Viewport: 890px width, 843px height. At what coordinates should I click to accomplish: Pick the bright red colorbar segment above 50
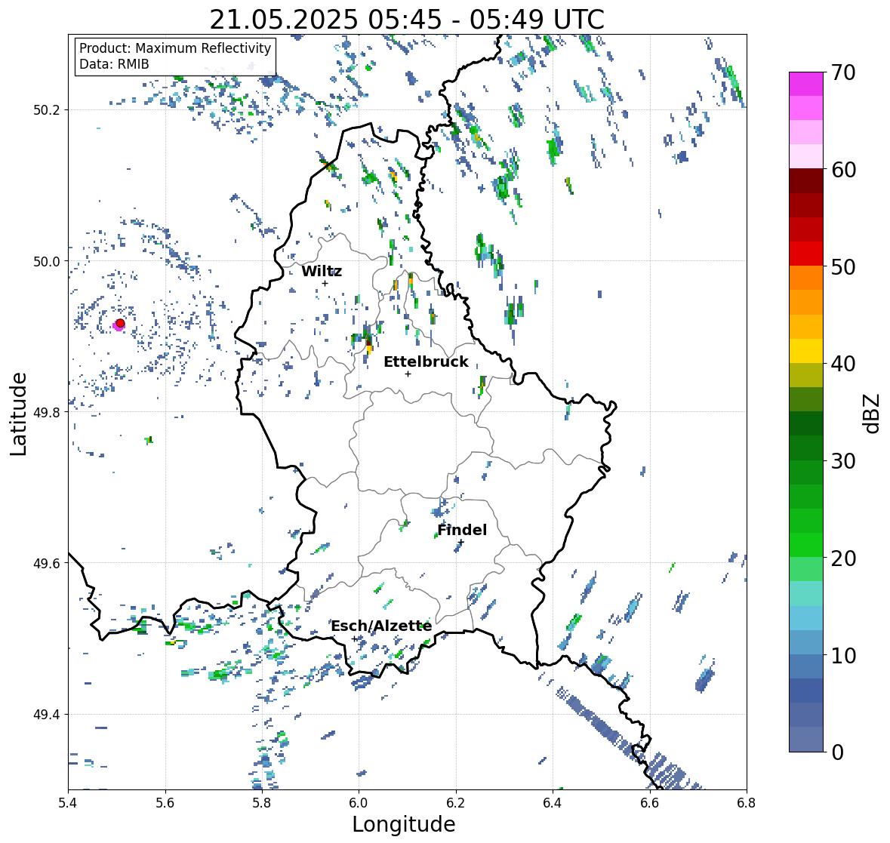pyautogui.click(x=806, y=254)
